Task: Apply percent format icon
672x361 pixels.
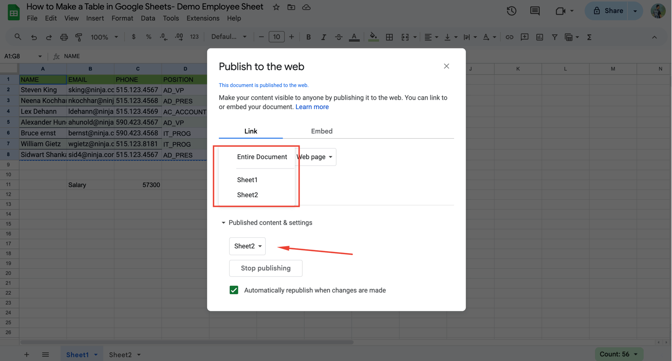Action: coord(149,37)
